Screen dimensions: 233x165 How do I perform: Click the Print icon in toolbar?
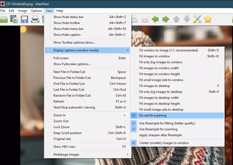[35, 19]
